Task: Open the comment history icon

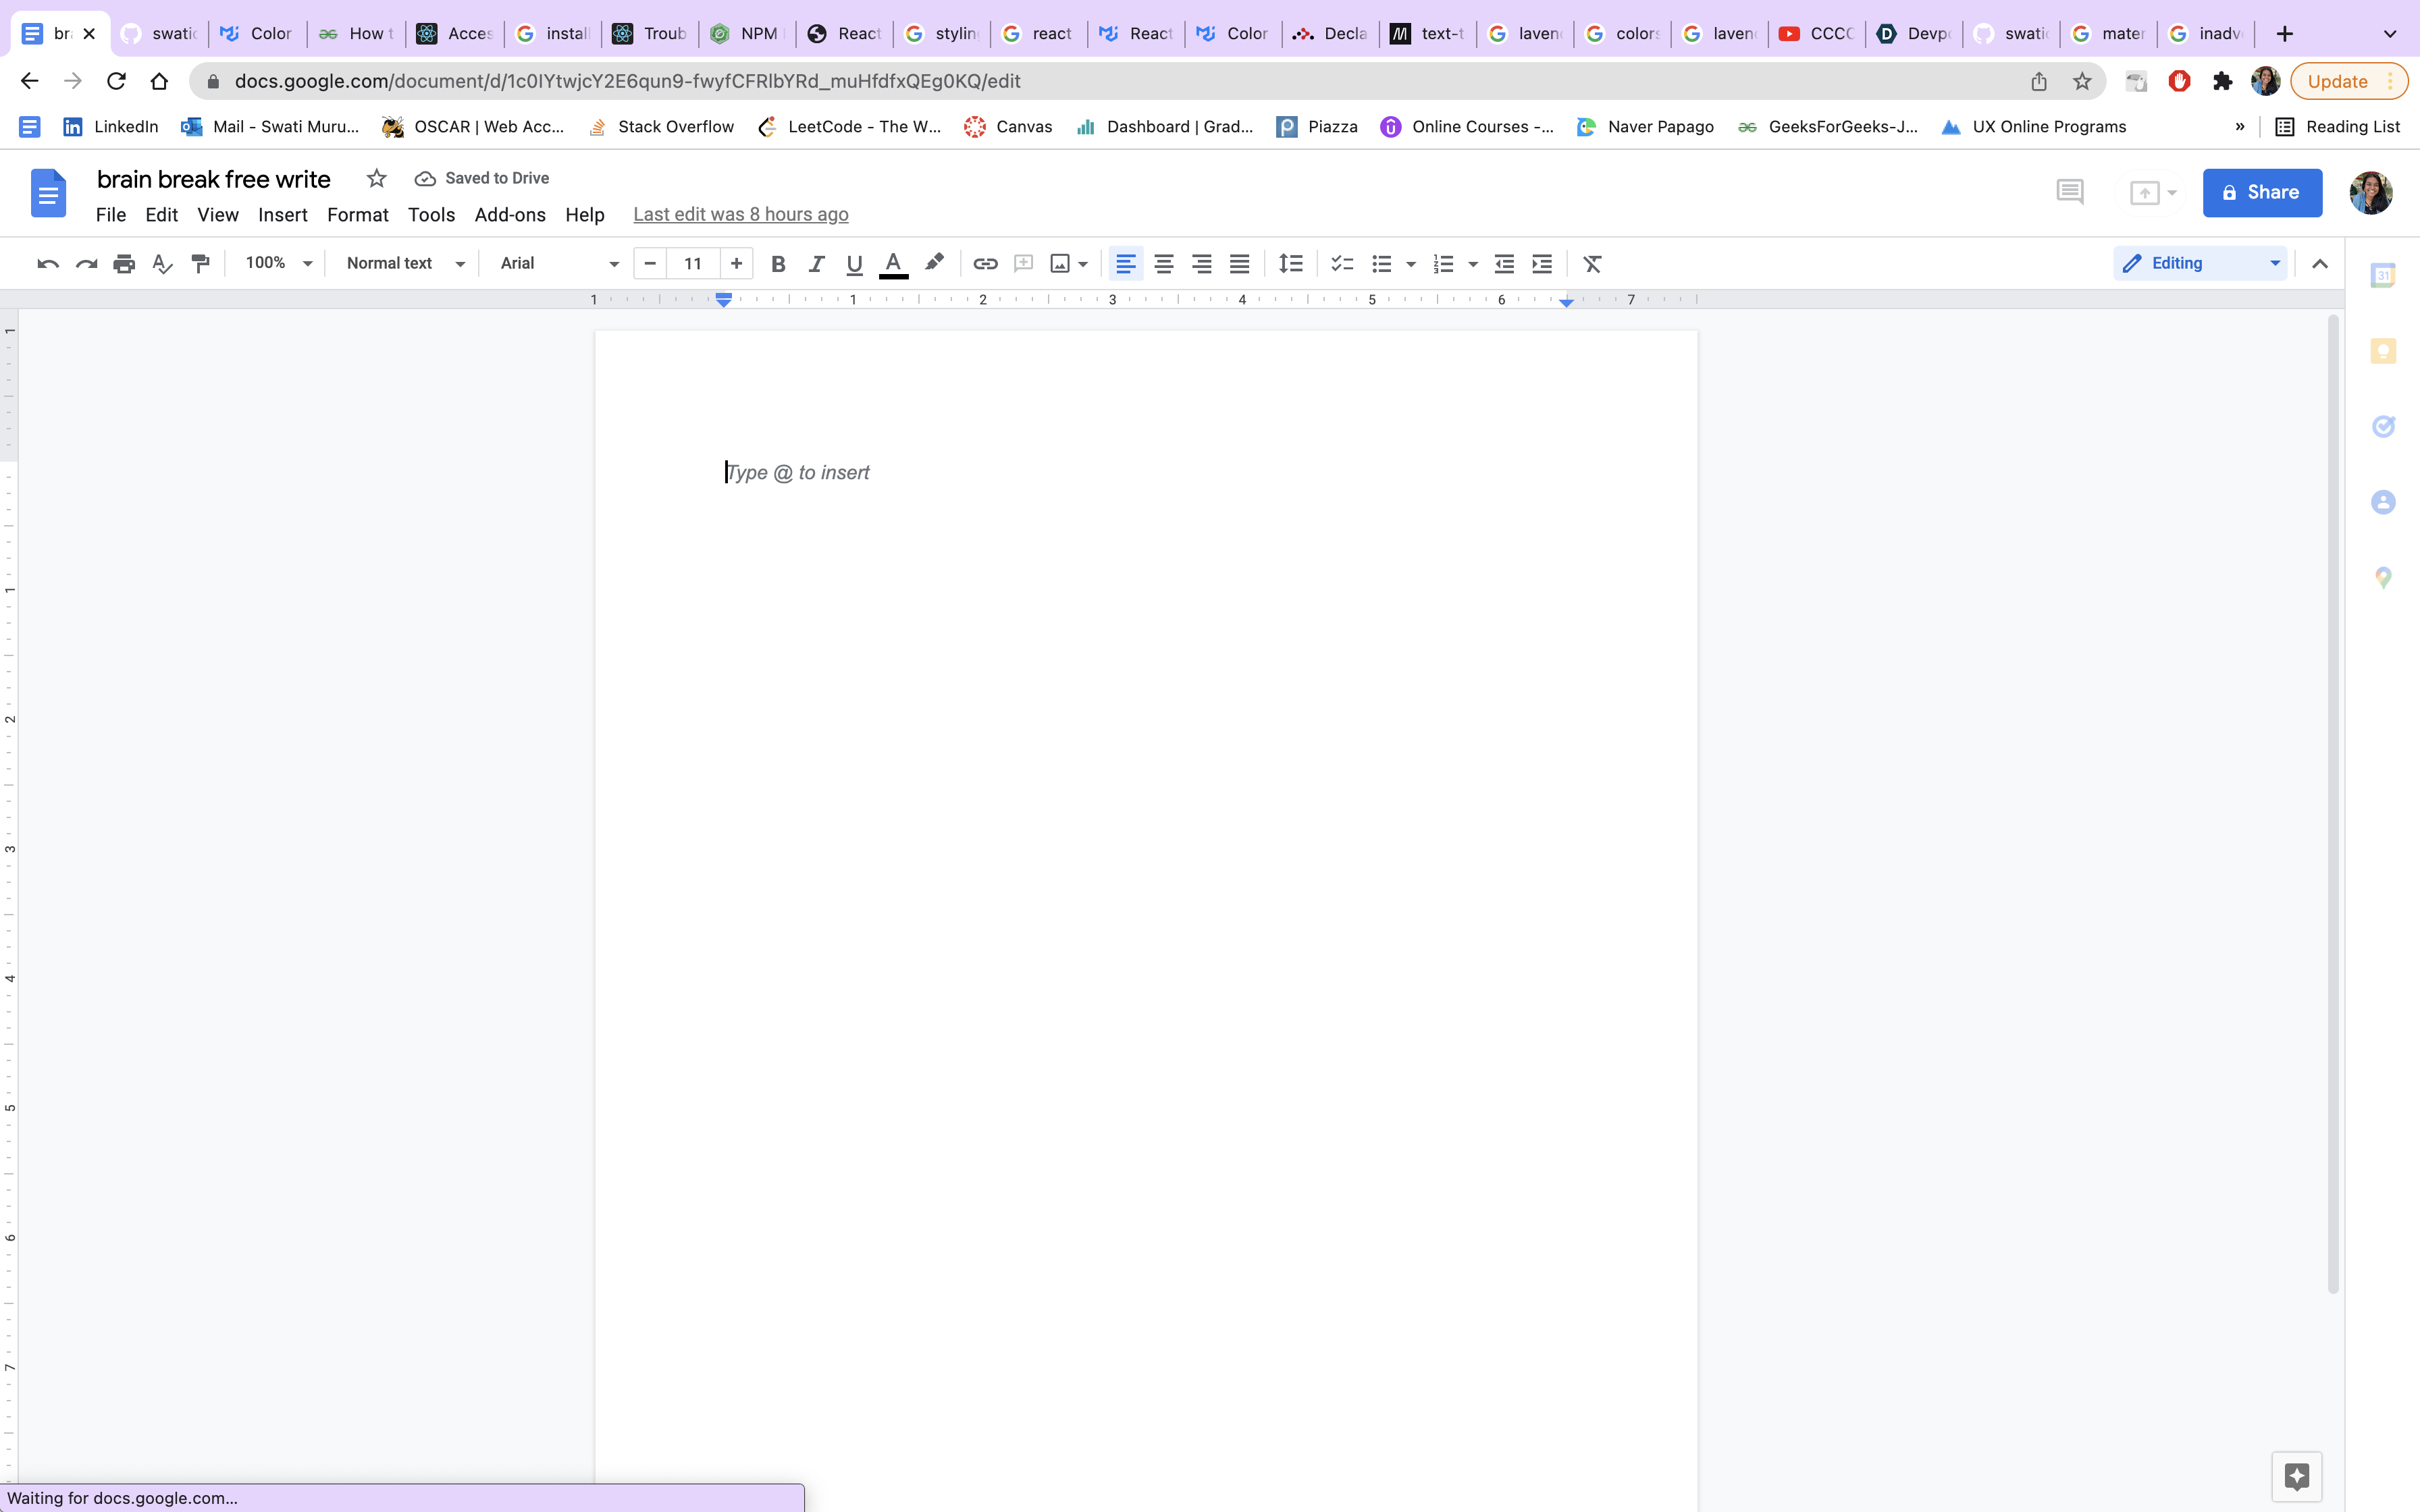Action: (x=2069, y=192)
